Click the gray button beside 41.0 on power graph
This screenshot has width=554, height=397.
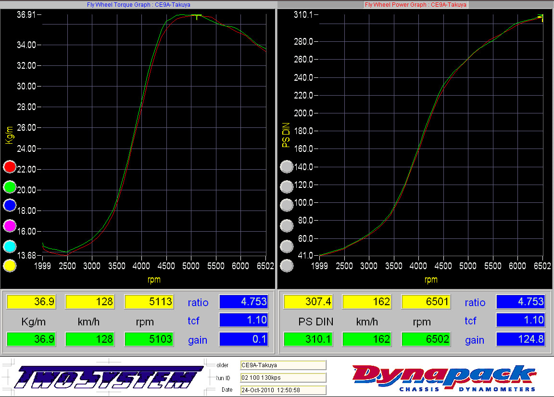point(287,266)
